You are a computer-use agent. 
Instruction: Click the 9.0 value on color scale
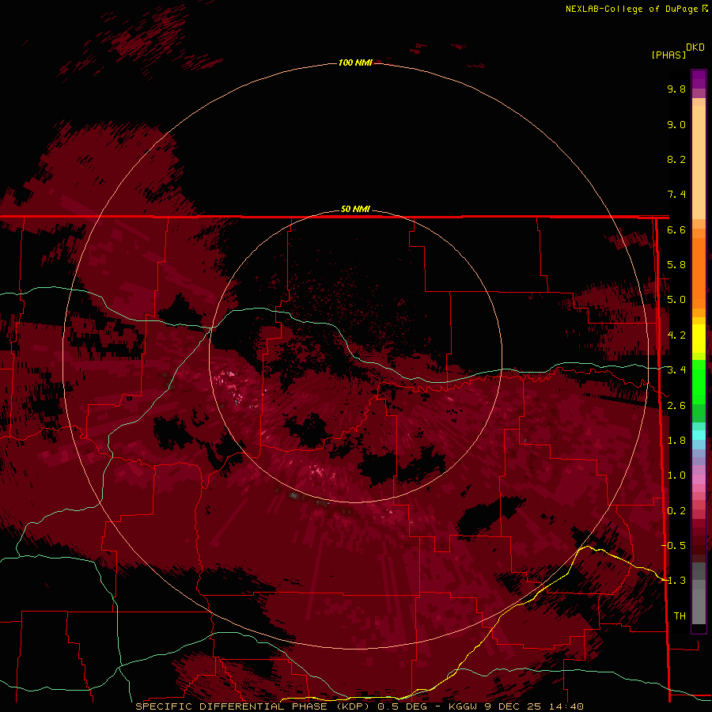[x=676, y=124]
